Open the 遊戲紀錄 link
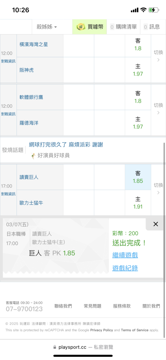The width and height of the screenshot is (166, 360). tap(125, 268)
